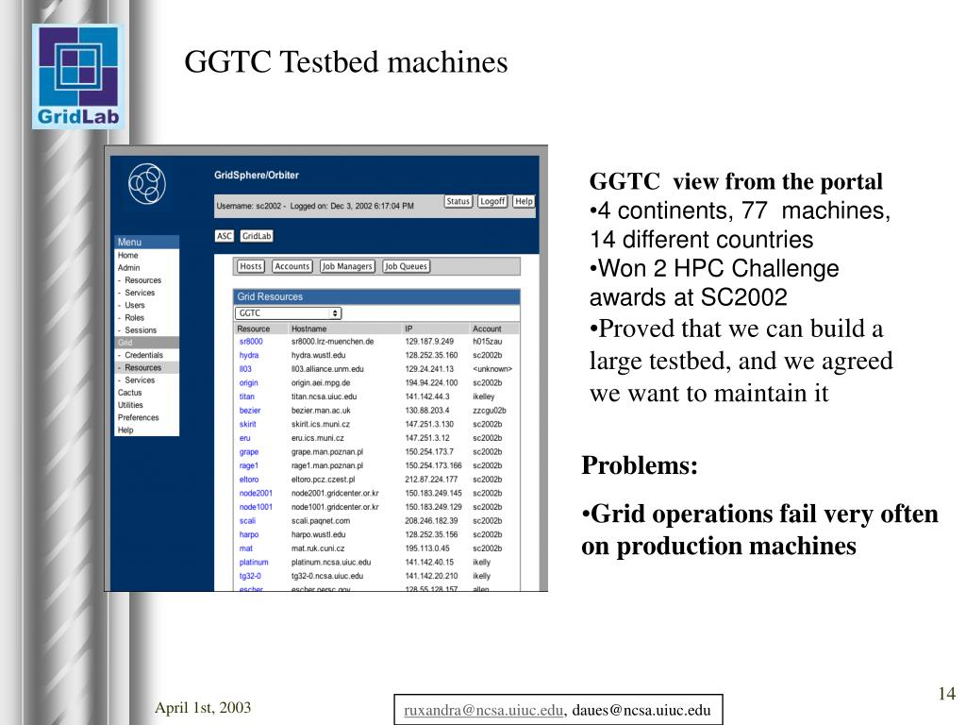Viewport: 966px width, 725px height.
Task: Click the Resource column header
Action: click(x=253, y=329)
